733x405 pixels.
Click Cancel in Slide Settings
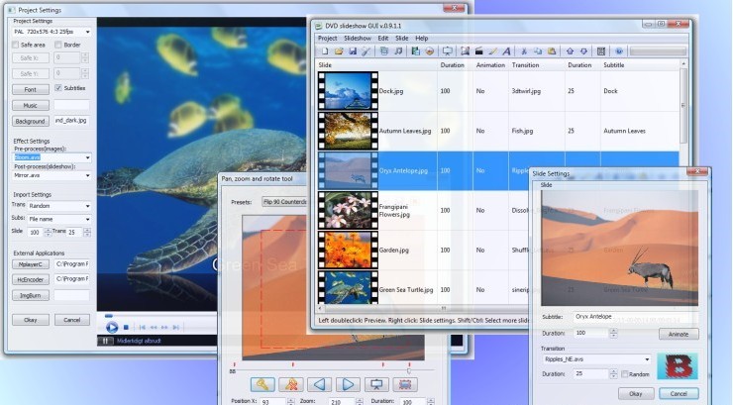click(x=679, y=393)
